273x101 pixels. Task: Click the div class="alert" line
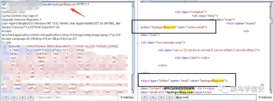tap(192, 58)
